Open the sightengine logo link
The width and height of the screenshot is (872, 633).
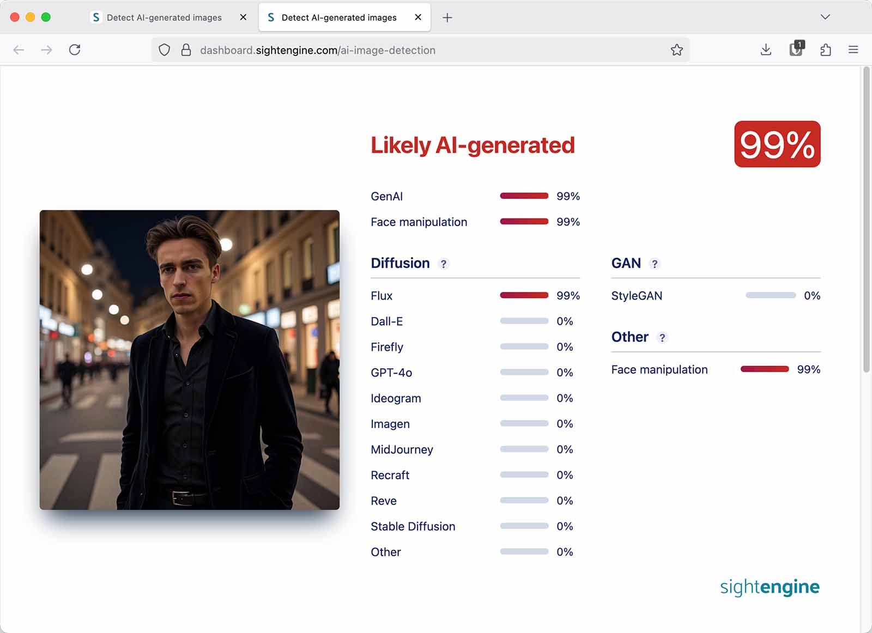coord(770,587)
